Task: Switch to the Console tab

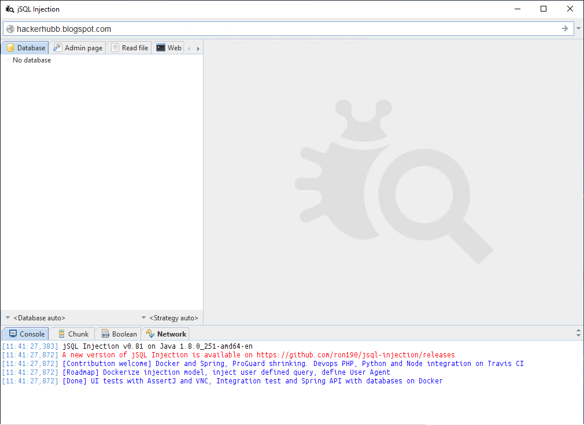Action: [25, 334]
